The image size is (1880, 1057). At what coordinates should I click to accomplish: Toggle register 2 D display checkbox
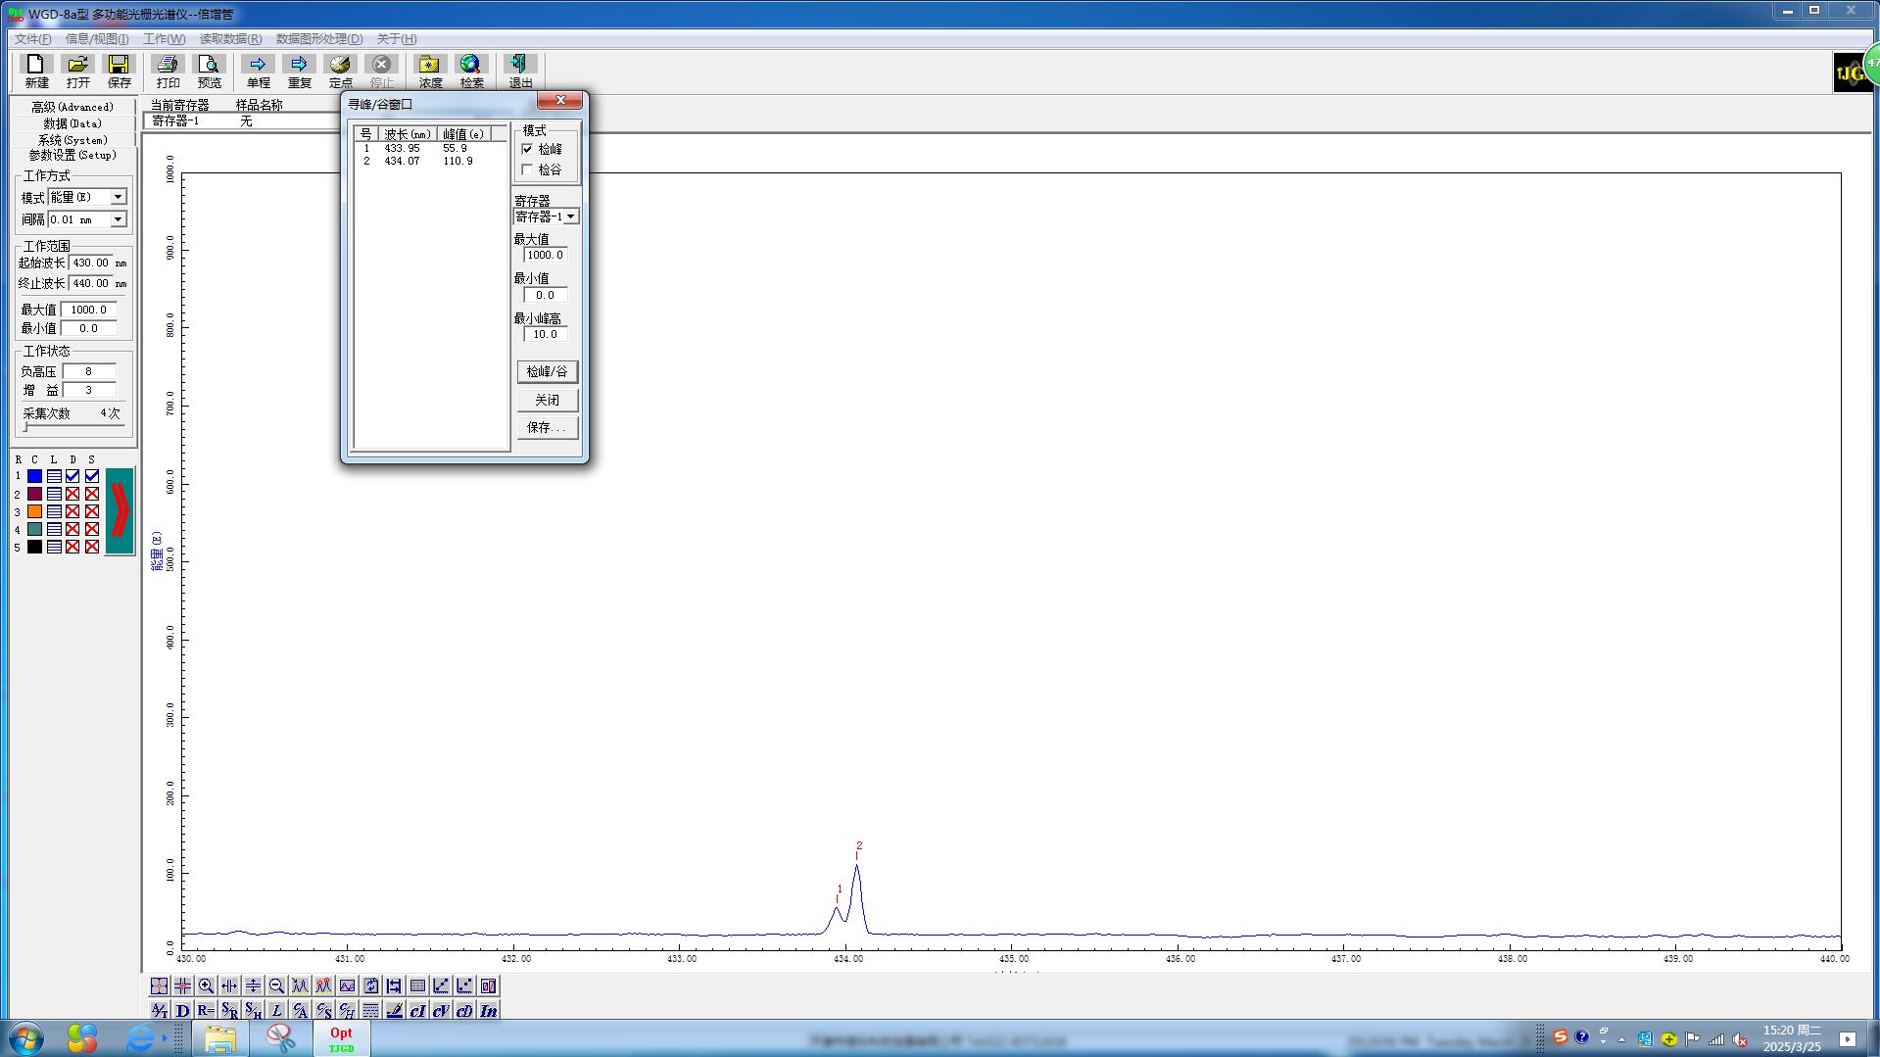[72, 494]
